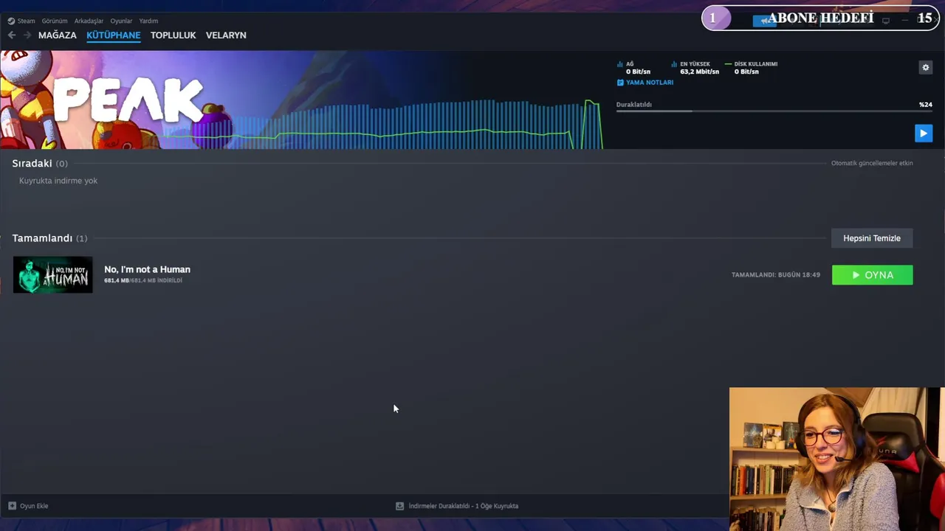Click the Disk Kullanımı green line icon
Viewport: 945px width, 531px height.
point(728,64)
